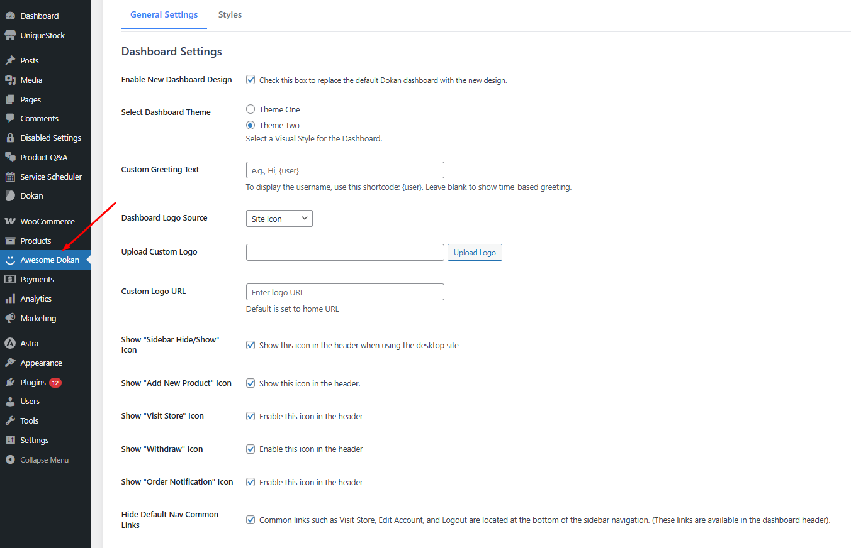Click the Service Scheduler calendar icon
Screen dimensions: 851x548
(x=10, y=177)
